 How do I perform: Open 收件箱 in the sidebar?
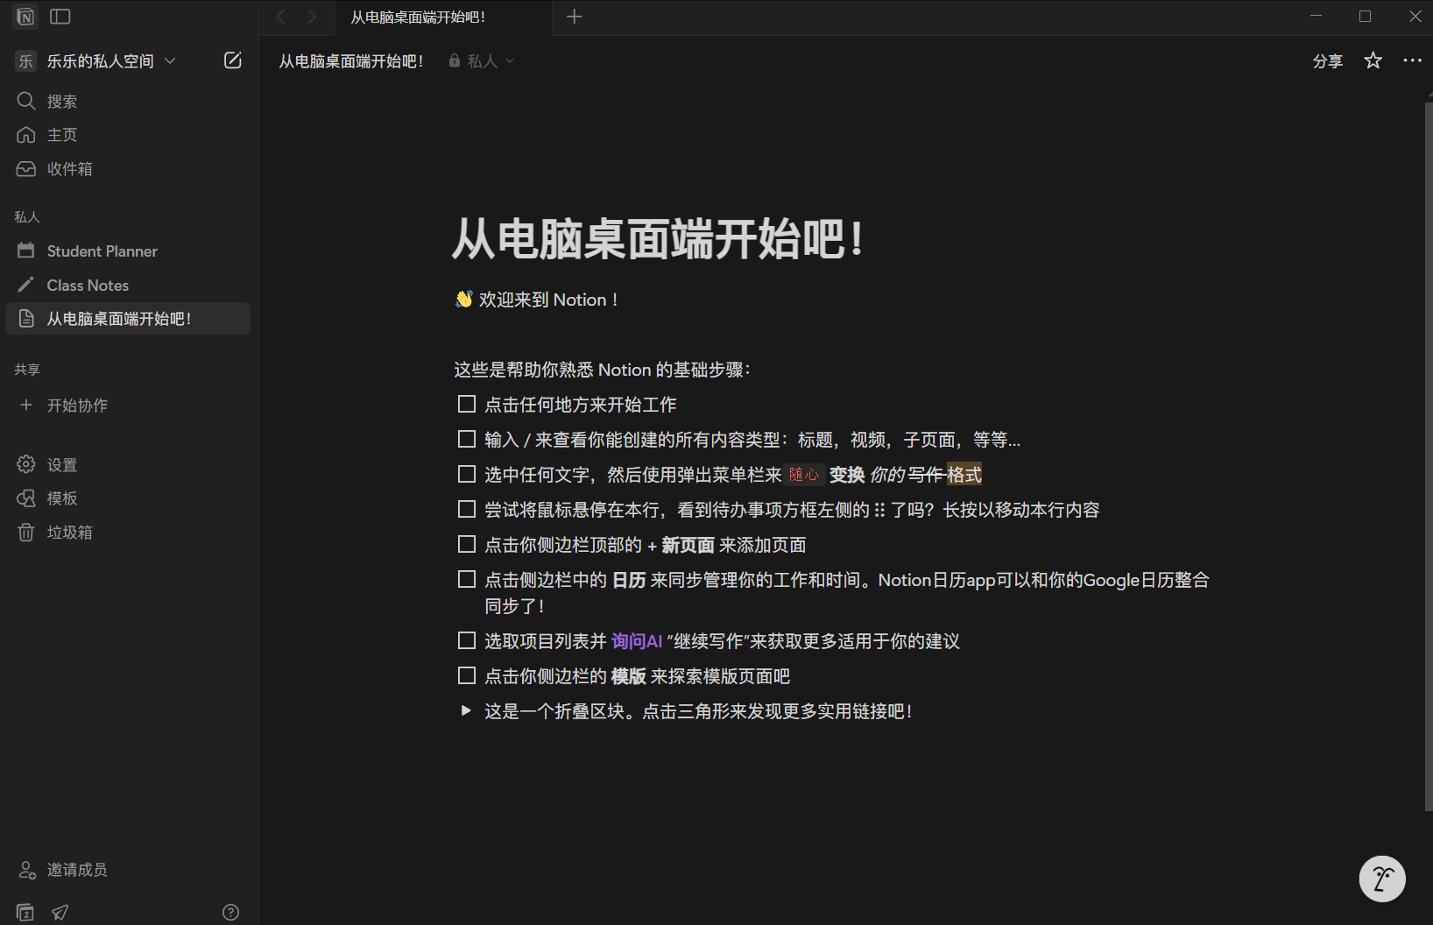[128, 169]
